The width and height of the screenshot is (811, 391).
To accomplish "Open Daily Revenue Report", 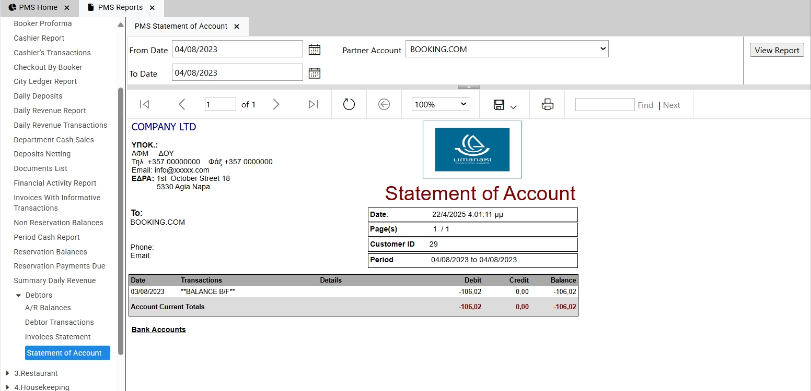I will coord(50,111).
